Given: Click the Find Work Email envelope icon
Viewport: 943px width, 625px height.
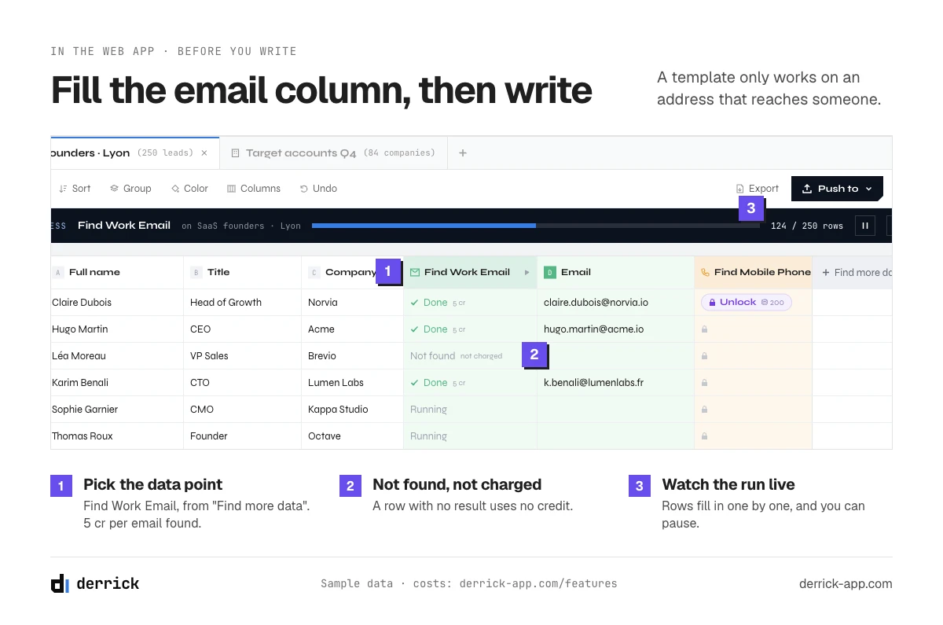Looking at the screenshot, I should 415,273.
